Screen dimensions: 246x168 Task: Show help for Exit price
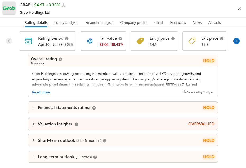(222, 39)
